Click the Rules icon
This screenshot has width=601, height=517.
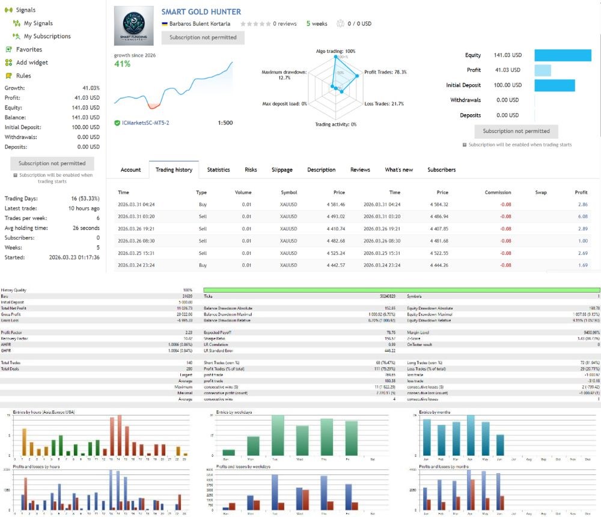pyautogui.click(x=9, y=76)
